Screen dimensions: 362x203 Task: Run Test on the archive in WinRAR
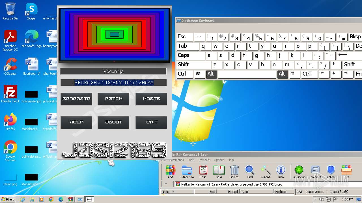tap(203, 172)
